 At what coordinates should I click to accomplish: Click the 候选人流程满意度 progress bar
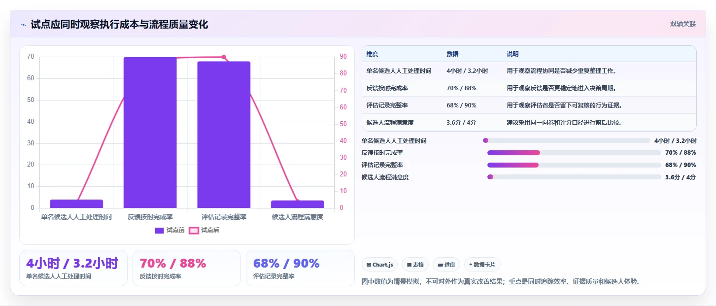click(x=574, y=177)
